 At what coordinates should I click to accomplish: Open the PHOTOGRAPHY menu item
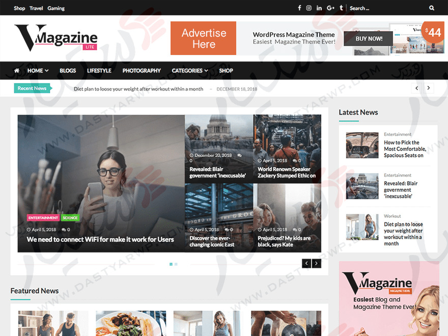pyautogui.click(x=142, y=71)
